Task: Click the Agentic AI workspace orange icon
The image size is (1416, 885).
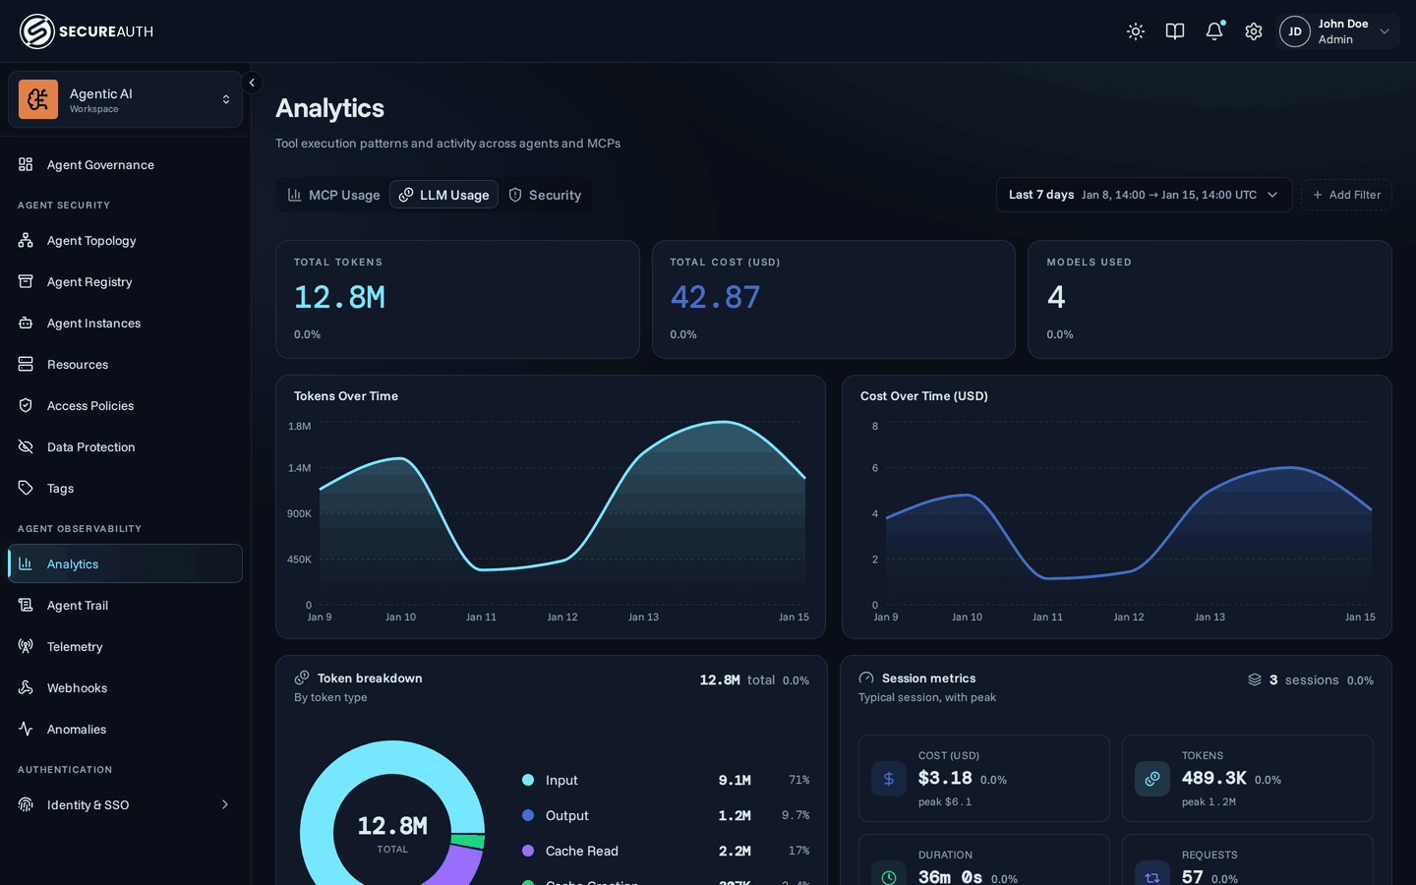Action: point(38,99)
